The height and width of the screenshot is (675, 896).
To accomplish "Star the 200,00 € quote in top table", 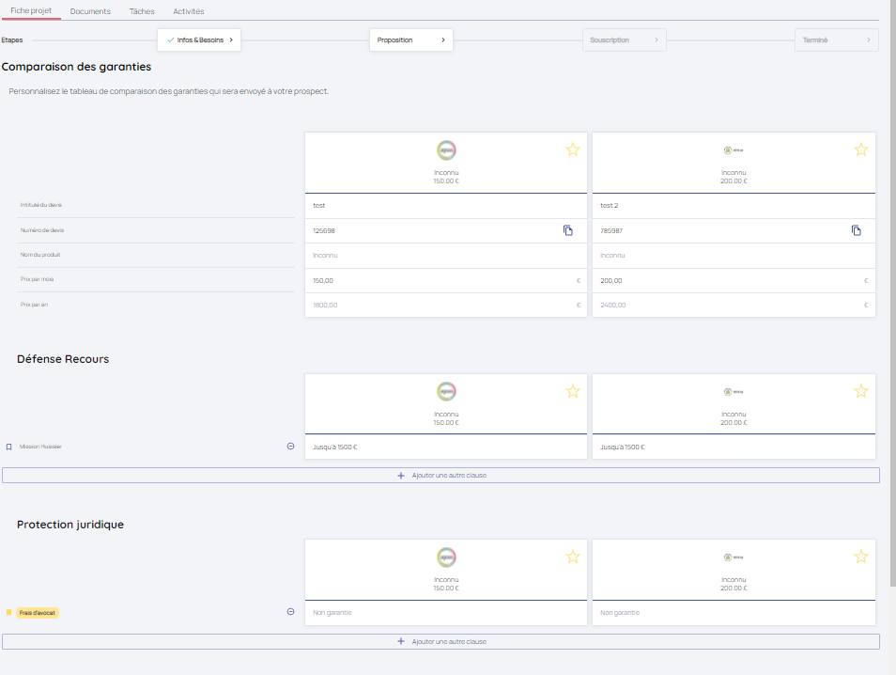I will 860,149.
